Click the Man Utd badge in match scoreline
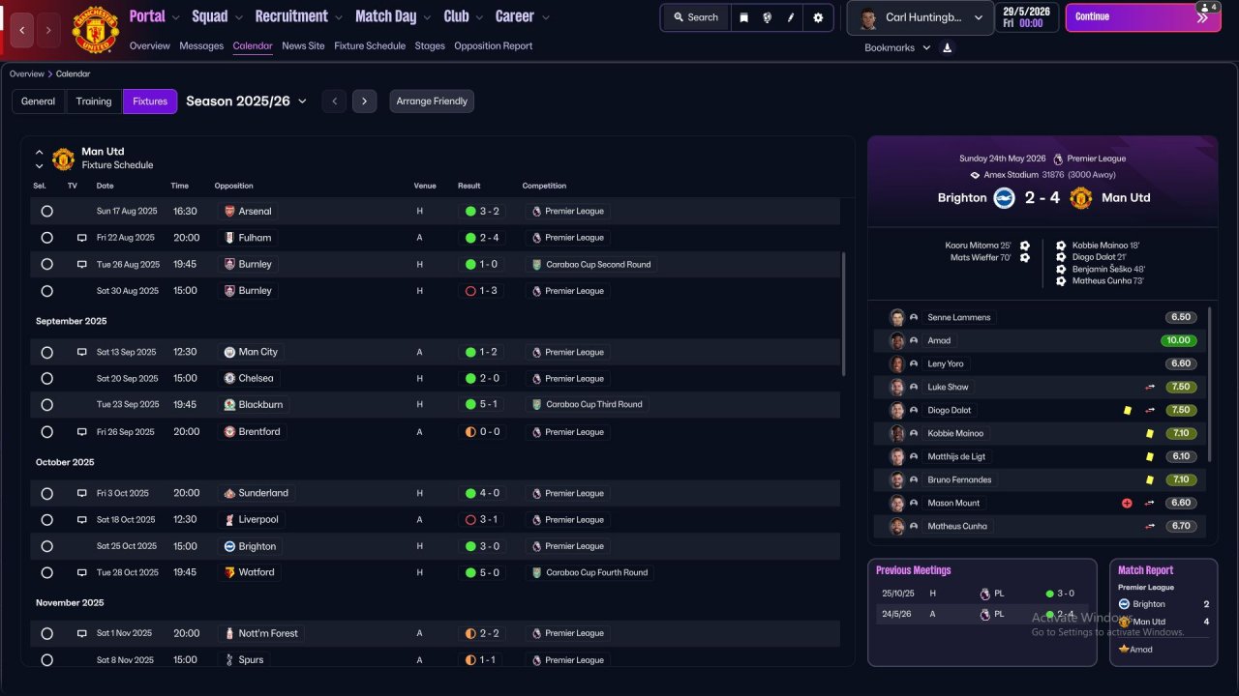 [x=1080, y=198]
